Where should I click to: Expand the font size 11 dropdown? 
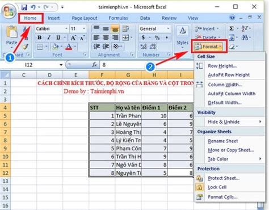[x=84, y=28]
